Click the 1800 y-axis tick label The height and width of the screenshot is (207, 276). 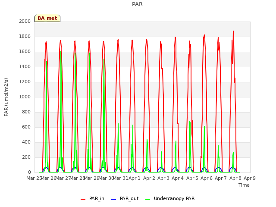click(25, 36)
